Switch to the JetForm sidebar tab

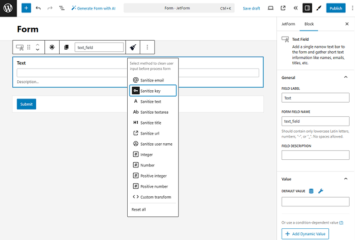pos(287,24)
